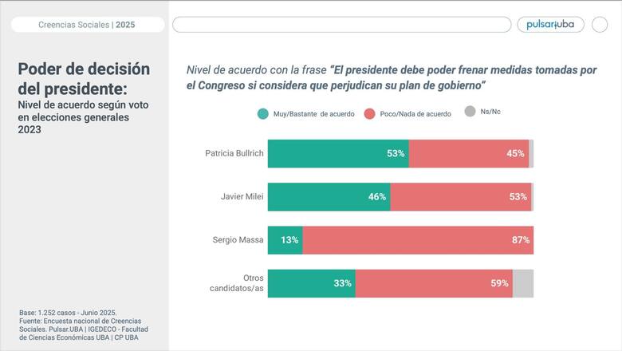Click the green Muy/Bastante de acuerdo legend dot
622x351 pixels.
[x=263, y=114]
